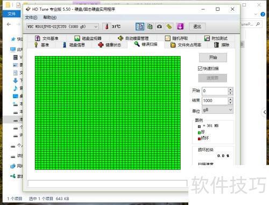Click the copy info to clipboard icon

click(x=140, y=26)
